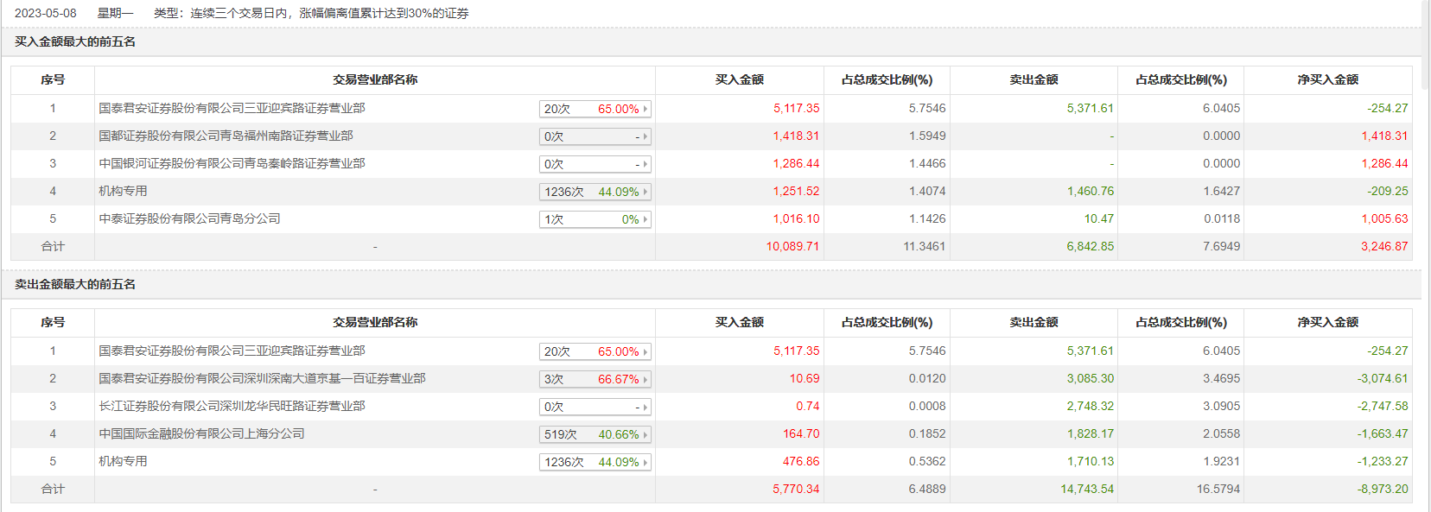
Task: Click the 卖出金额最大的前五名 section header
Action: coord(75,284)
